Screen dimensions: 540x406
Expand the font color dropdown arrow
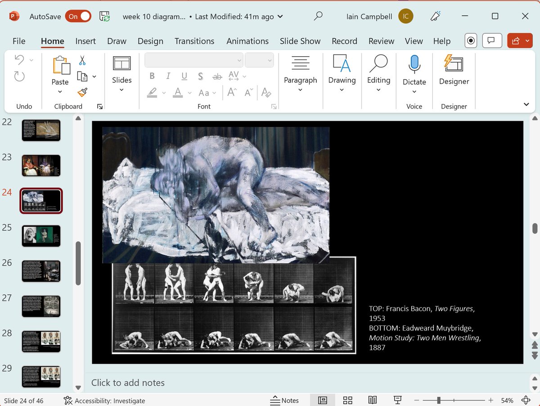[189, 93]
